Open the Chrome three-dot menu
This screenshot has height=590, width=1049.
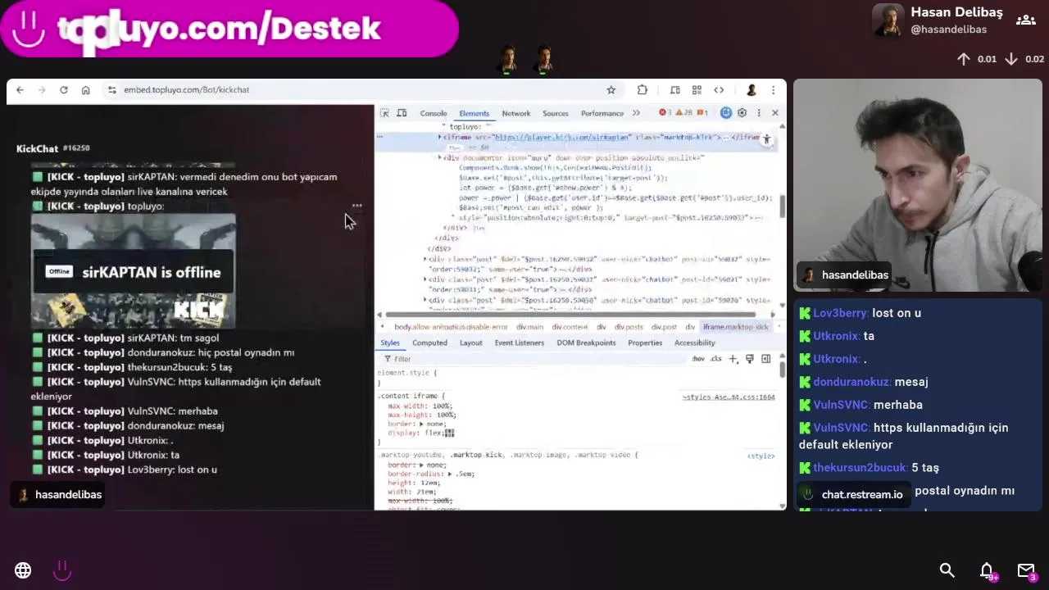(773, 90)
